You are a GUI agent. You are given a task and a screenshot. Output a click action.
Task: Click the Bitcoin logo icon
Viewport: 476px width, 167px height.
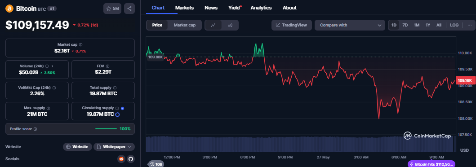pos(9,9)
